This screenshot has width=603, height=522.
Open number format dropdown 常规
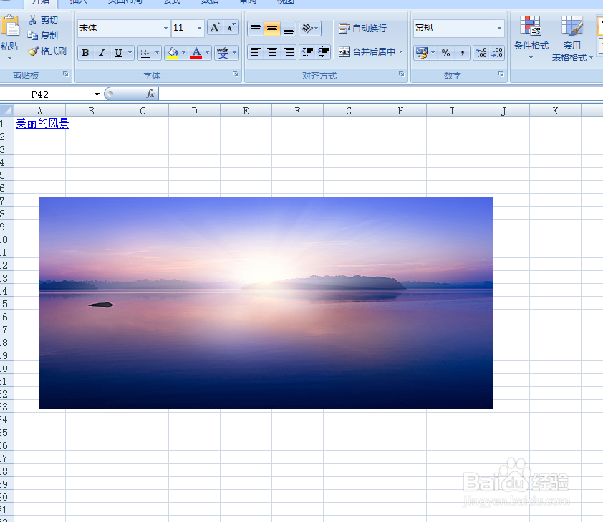(499, 28)
